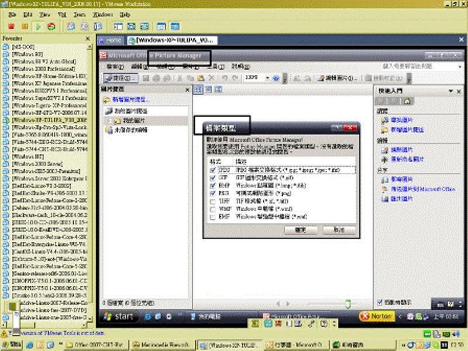The height and width of the screenshot is (351, 468).
Task: Click the Norton icon in guest system tray
Action: tap(376, 316)
